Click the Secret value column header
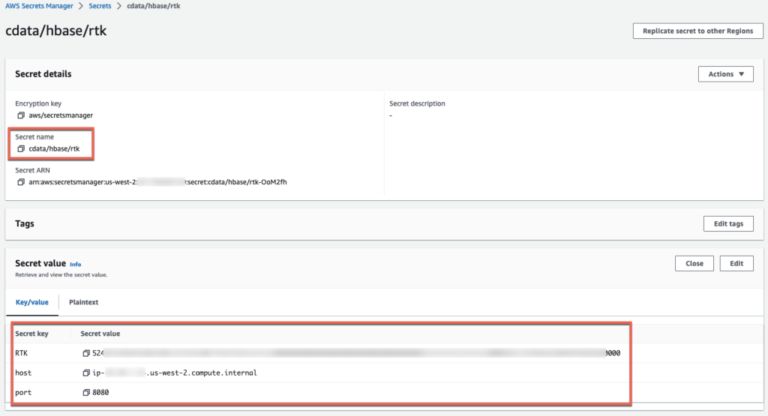 coord(100,334)
